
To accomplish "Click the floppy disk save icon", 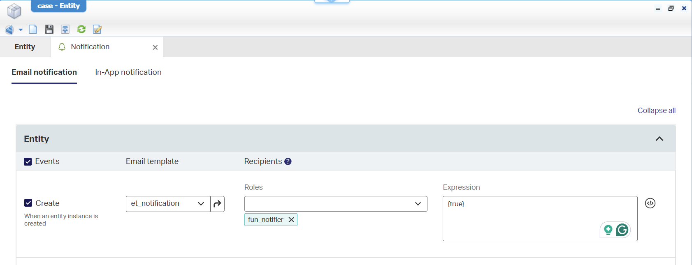I will point(49,29).
